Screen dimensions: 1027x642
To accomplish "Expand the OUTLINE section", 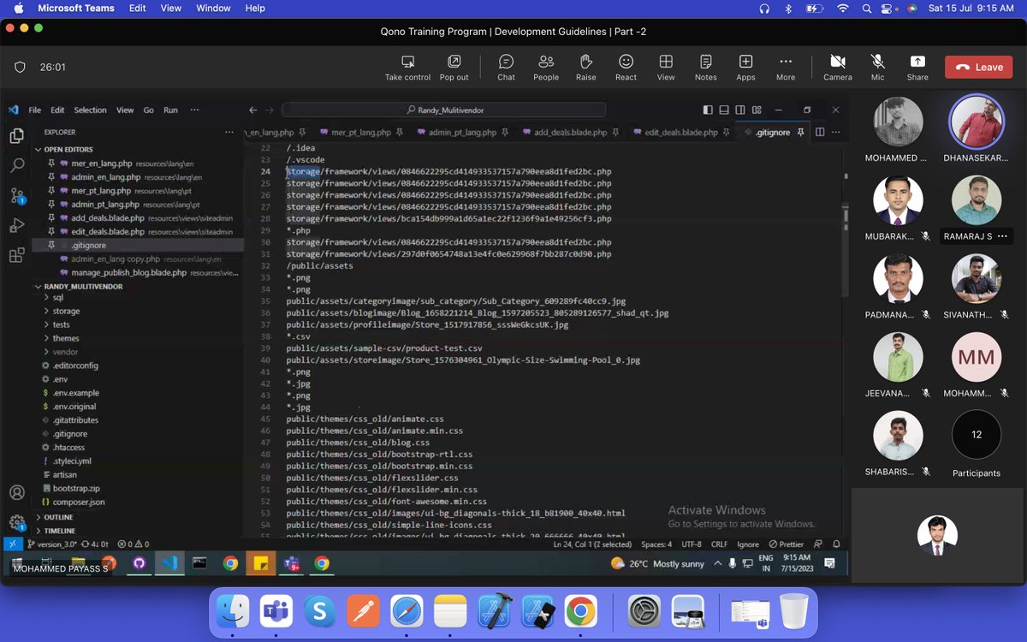I will [x=58, y=517].
